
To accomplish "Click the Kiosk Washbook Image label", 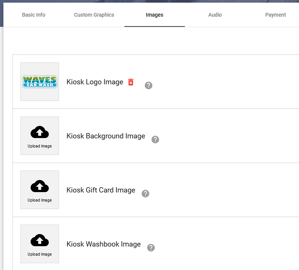I will point(104,244).
